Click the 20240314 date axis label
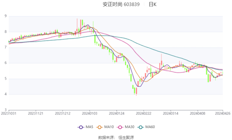This screenshot has width=232, height=140. click(x=170, y=113)
